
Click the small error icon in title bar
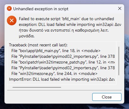point(9,9)
